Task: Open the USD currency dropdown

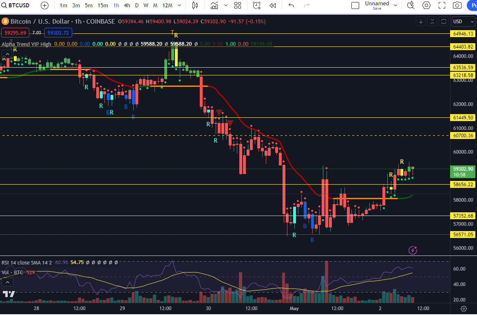Action: coord(464,22)
